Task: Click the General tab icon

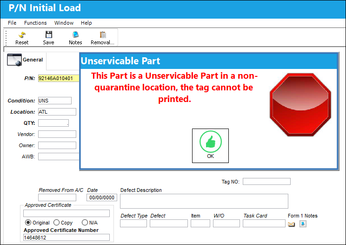Action: pyautogui.click(x=14, y=60)
